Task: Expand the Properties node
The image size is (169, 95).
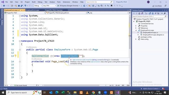Action: 136,26
